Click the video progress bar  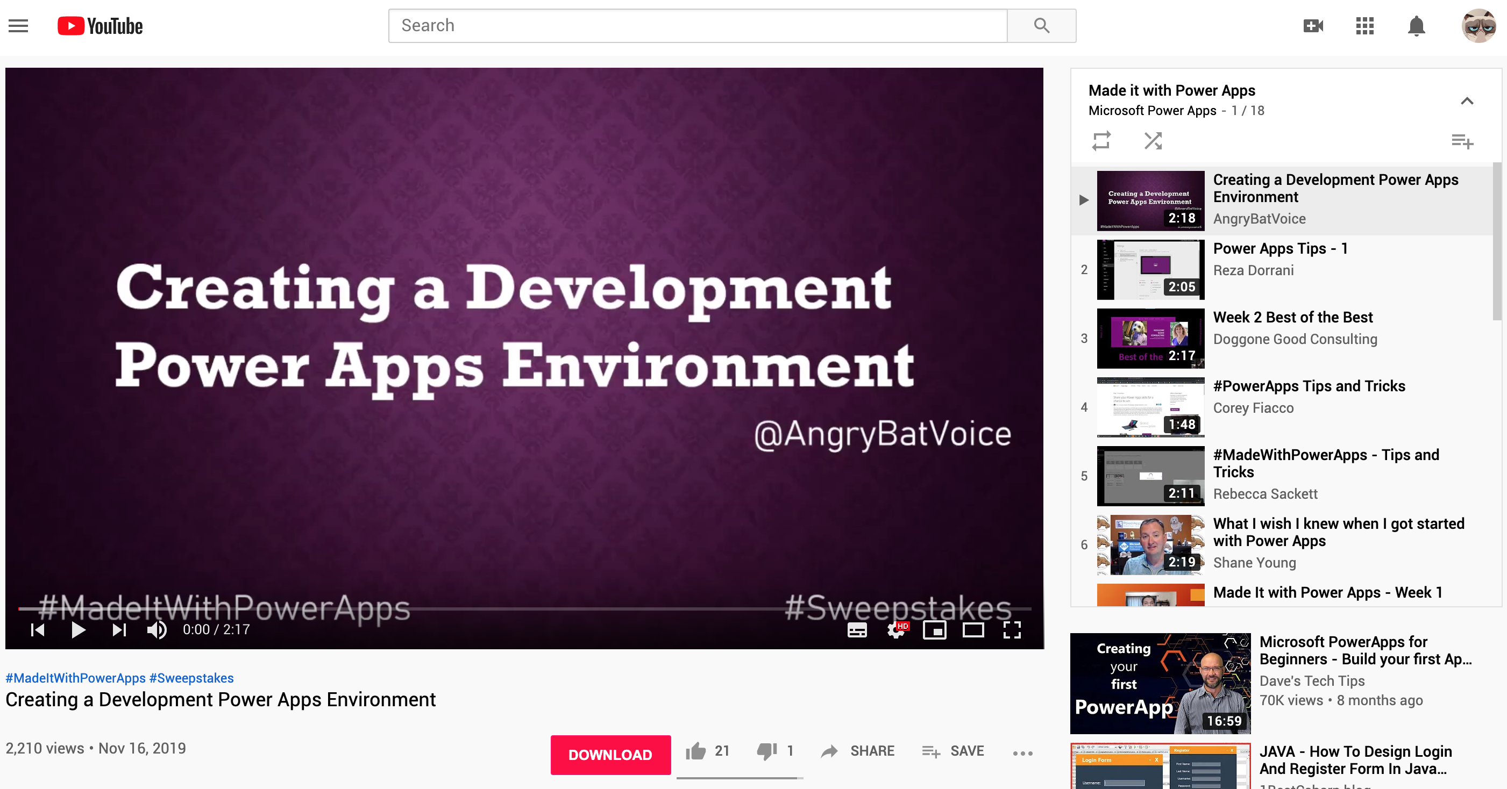[524, 608]
